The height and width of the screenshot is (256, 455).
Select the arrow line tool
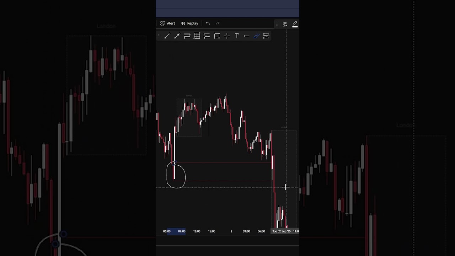click(x=177, y=36)
